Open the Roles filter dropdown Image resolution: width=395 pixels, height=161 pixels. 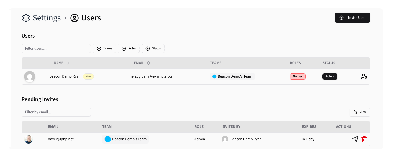pos(129,48)
